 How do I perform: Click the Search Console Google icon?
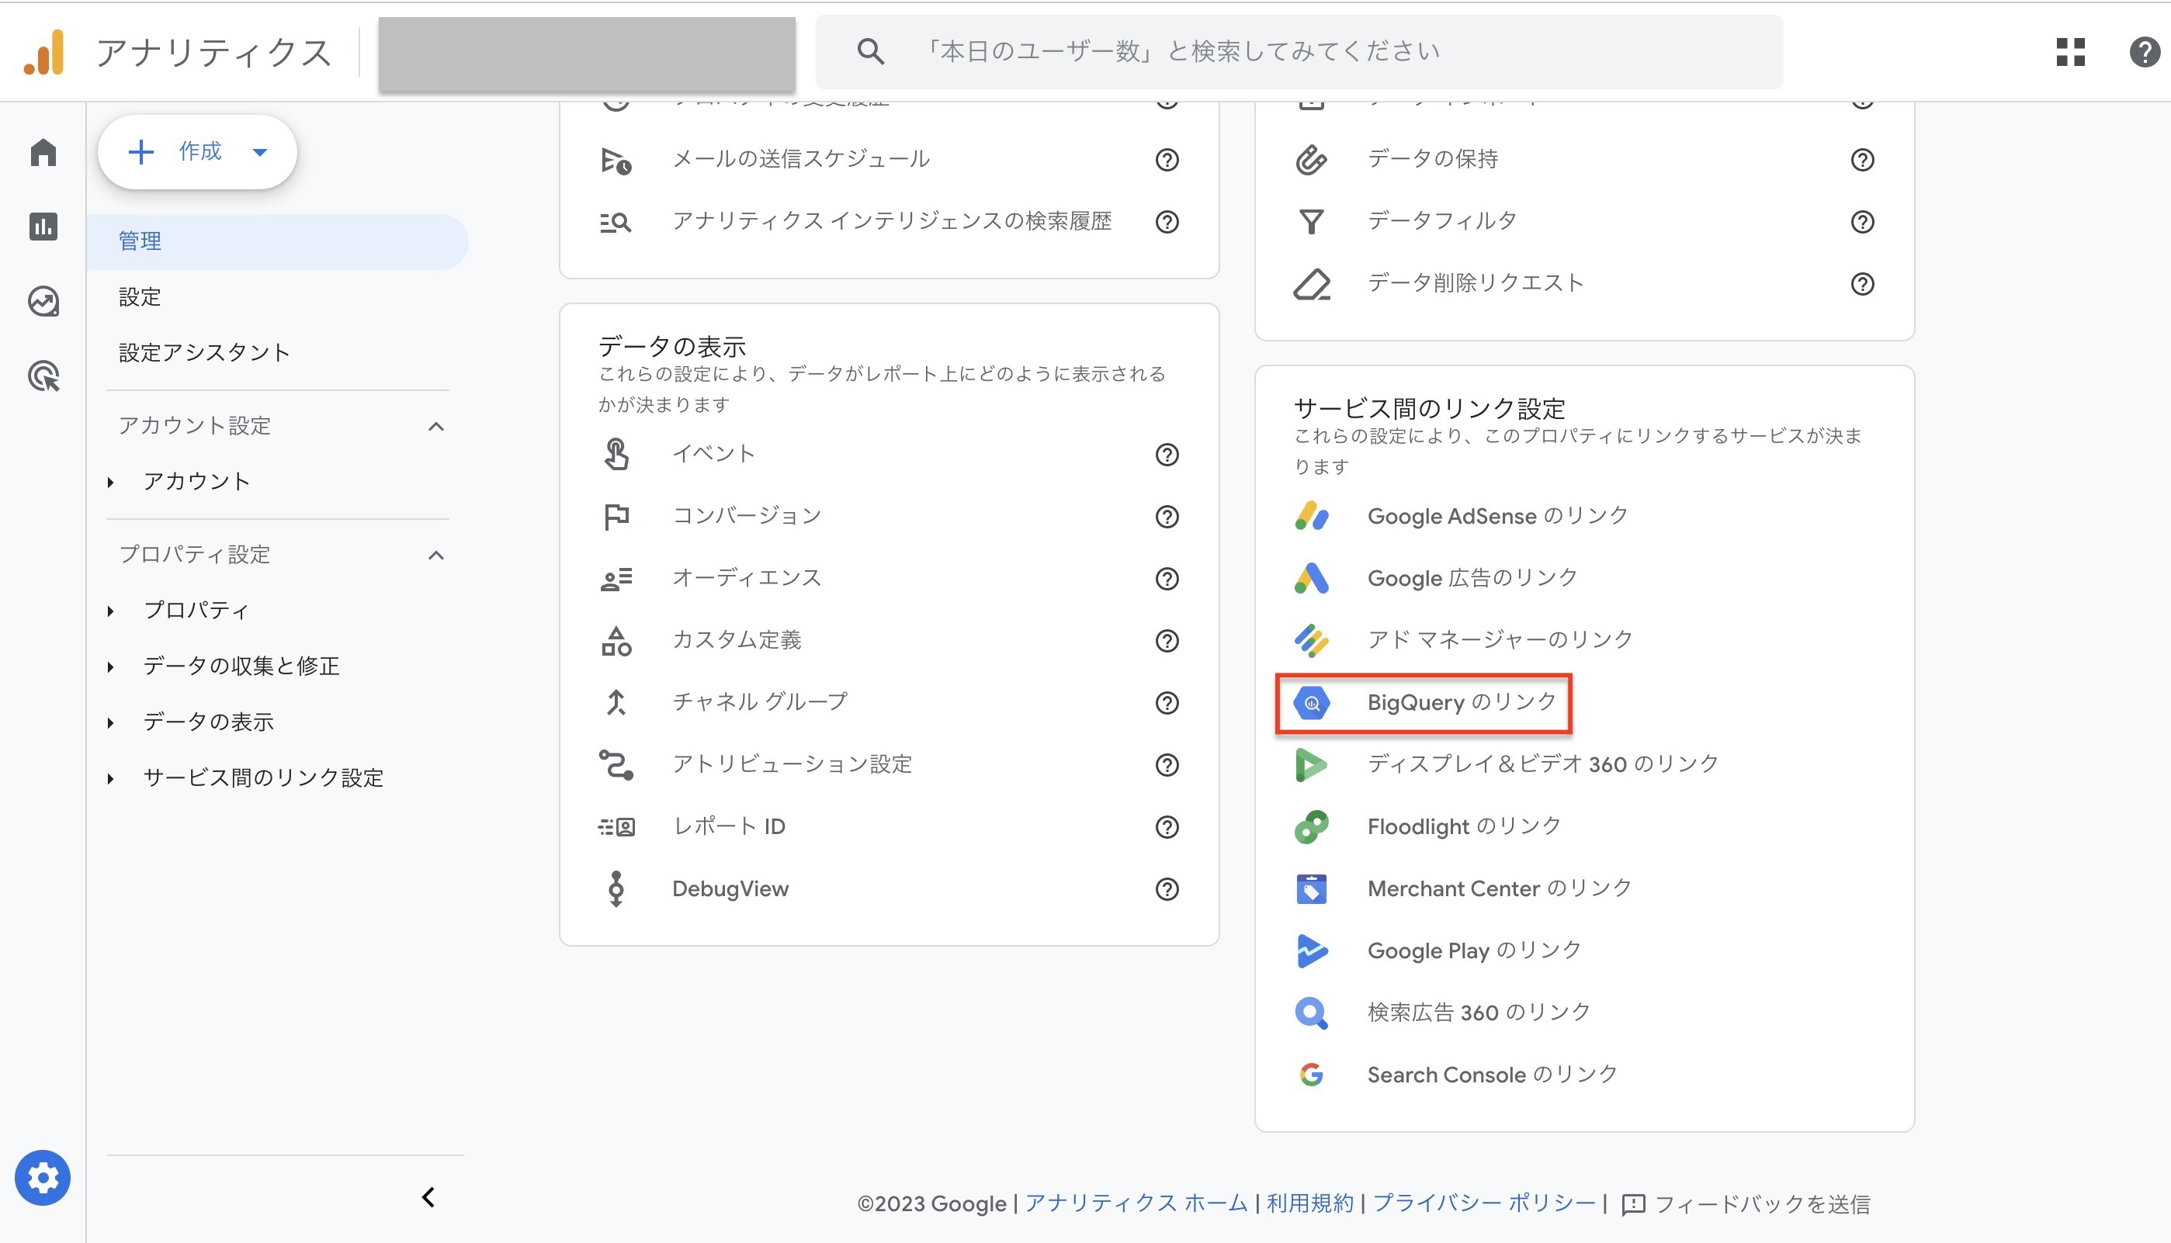coord(1311,1075)
